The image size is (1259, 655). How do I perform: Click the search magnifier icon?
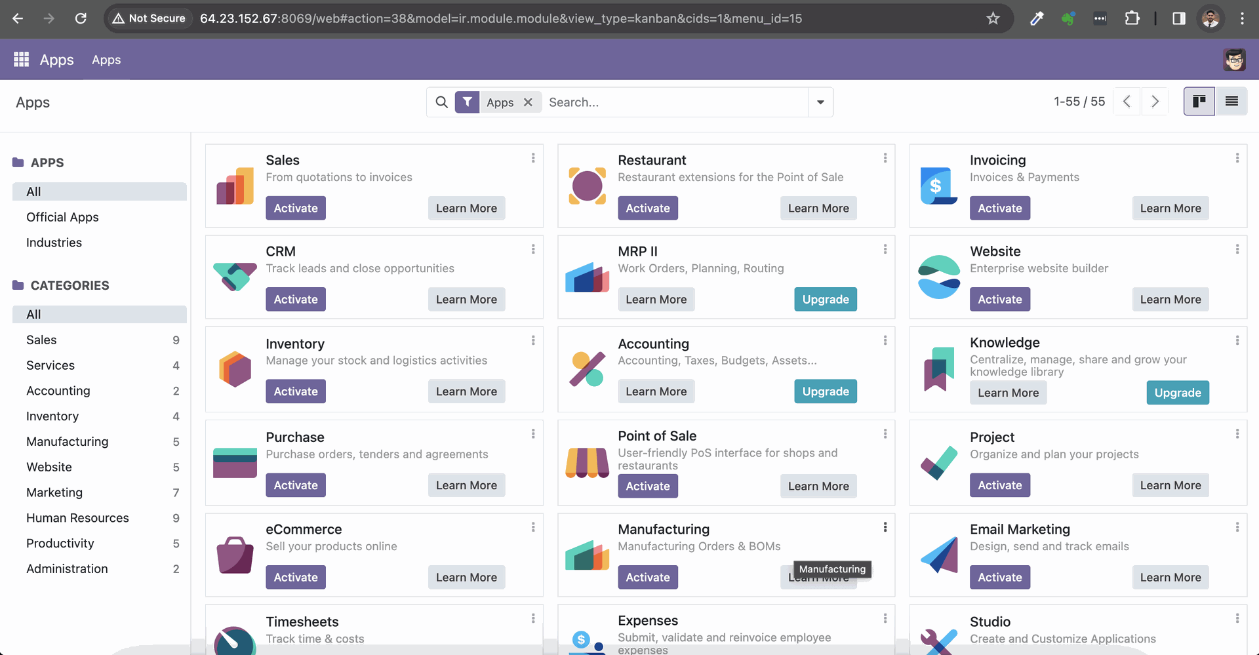pos(442,102)
